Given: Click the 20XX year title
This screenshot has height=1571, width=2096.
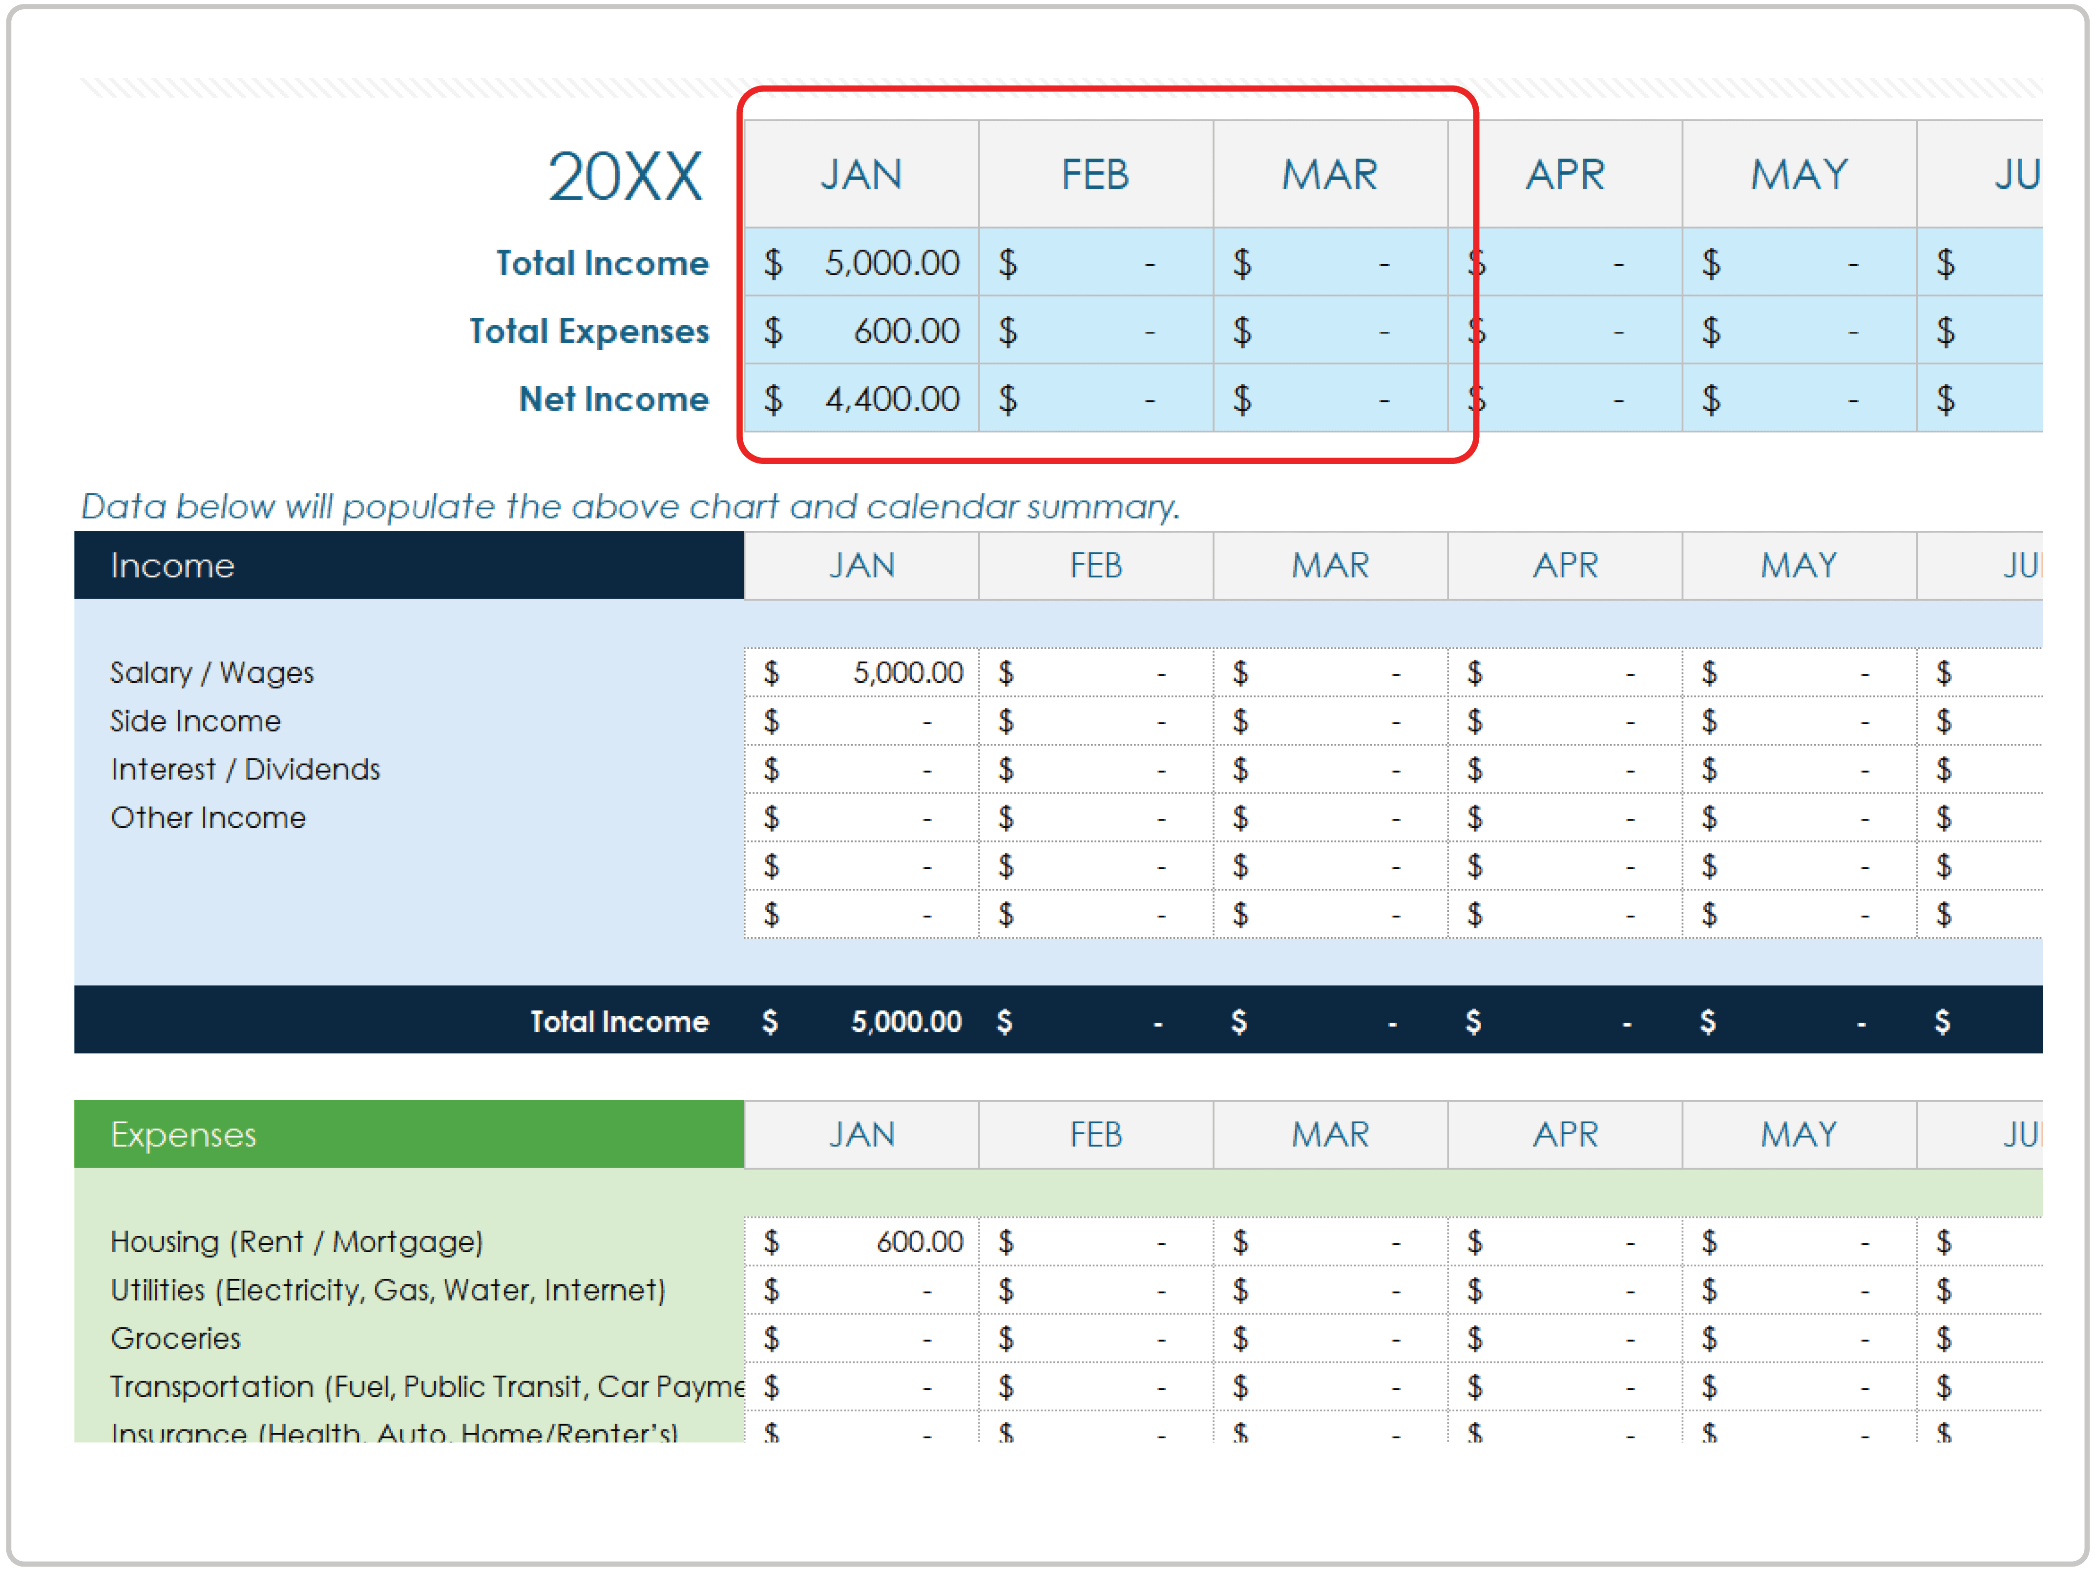Looking at the screenshot, I should [625, 177].
